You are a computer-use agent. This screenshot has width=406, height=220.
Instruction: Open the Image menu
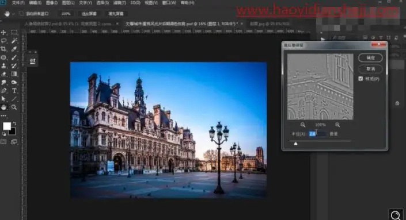[x=51, y=2]
